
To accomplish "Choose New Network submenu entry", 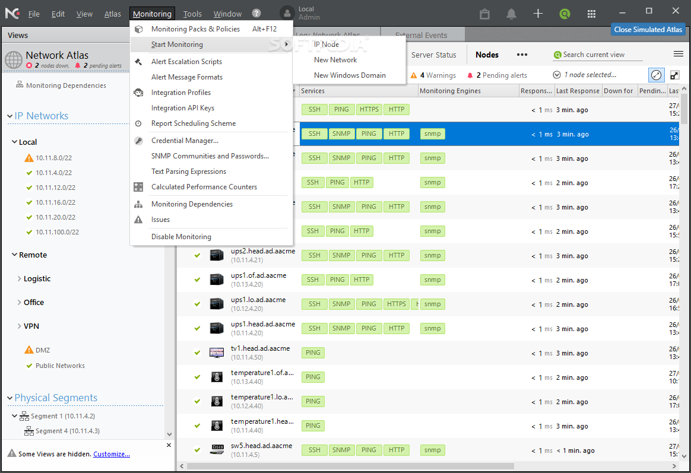I will click(x=349, y=60).
